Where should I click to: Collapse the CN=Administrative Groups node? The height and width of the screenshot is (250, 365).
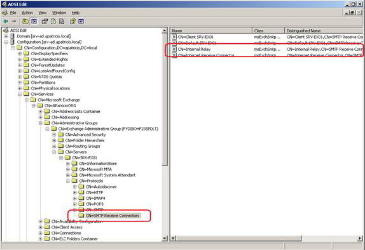[x=41, y=123]
